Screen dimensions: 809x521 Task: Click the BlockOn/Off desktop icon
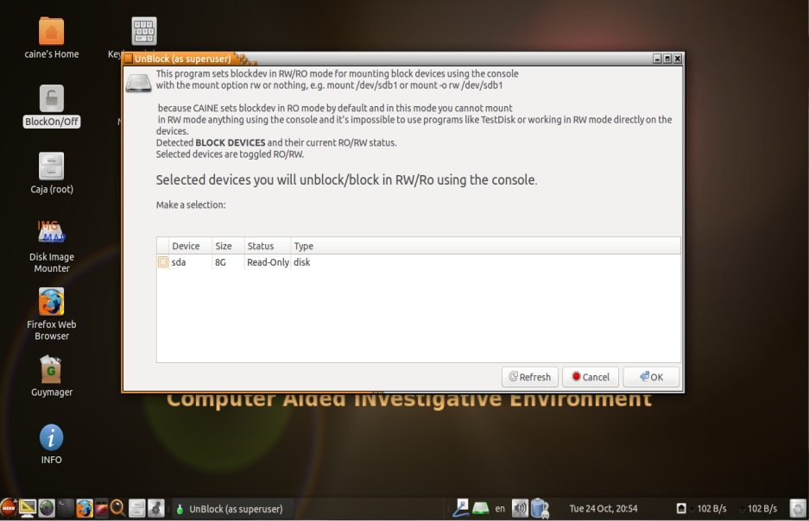[51, 98]
